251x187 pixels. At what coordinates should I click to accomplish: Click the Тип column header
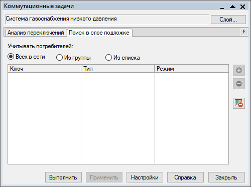pos(117,69)
